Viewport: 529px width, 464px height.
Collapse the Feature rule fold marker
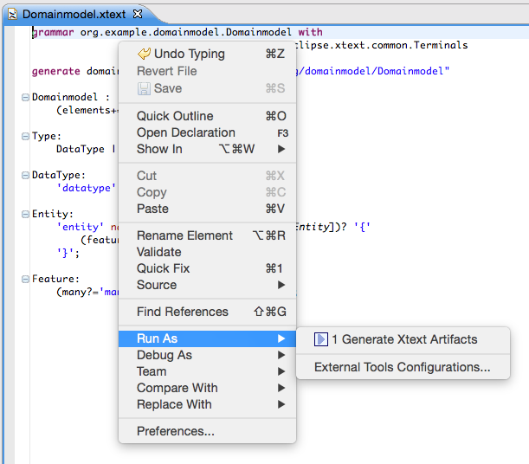(x=25, y=280)
